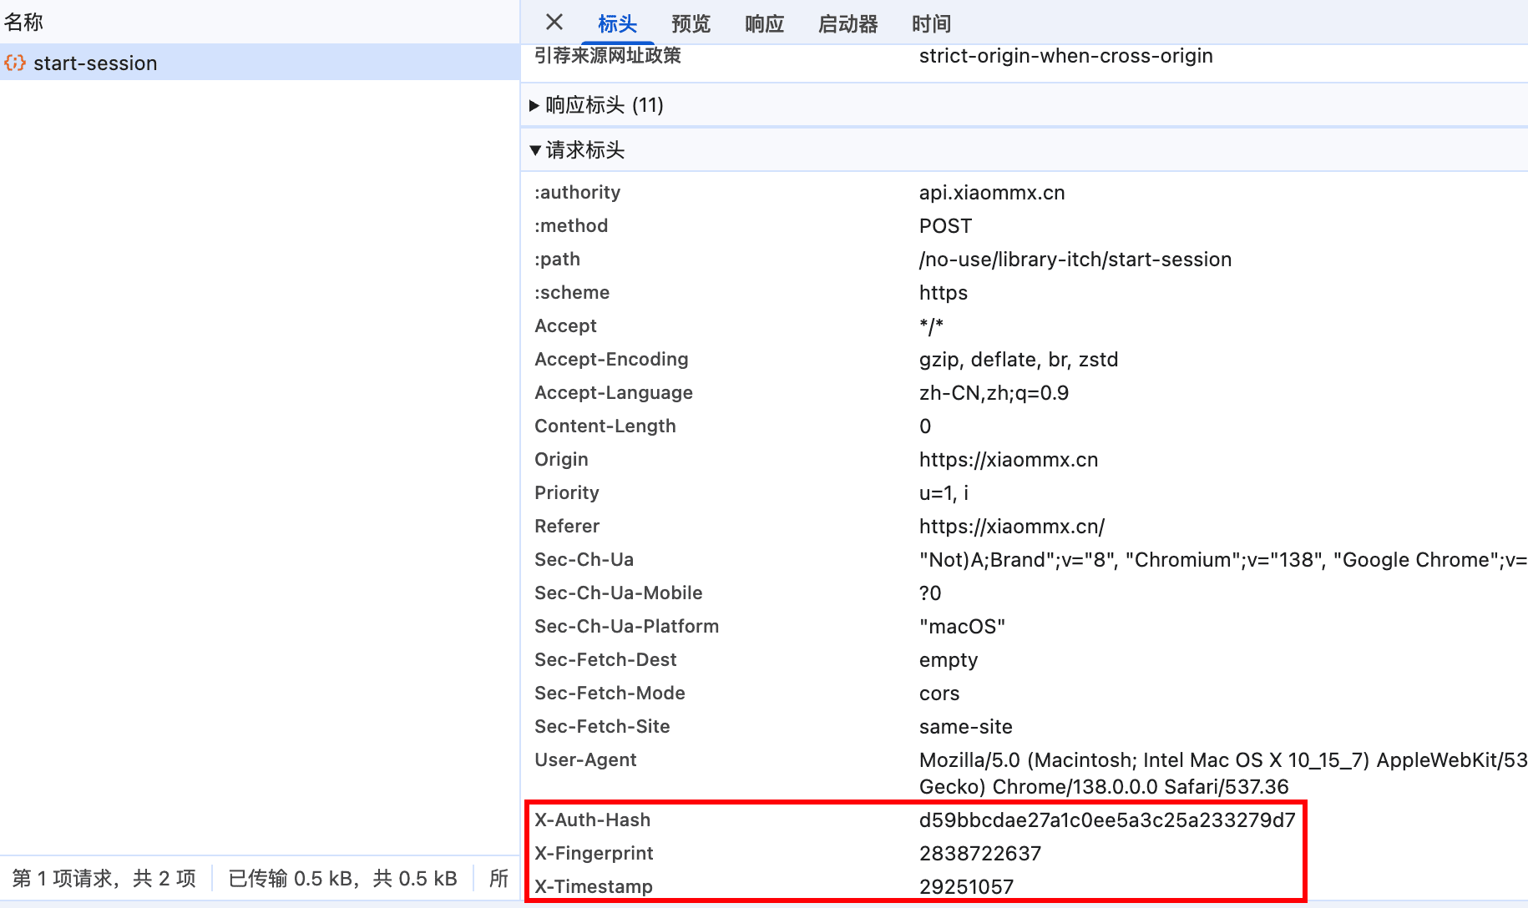Click the User-Agent header name
Image resolution: width=1528 pixels, height=908 pixels.
(585, 760)
